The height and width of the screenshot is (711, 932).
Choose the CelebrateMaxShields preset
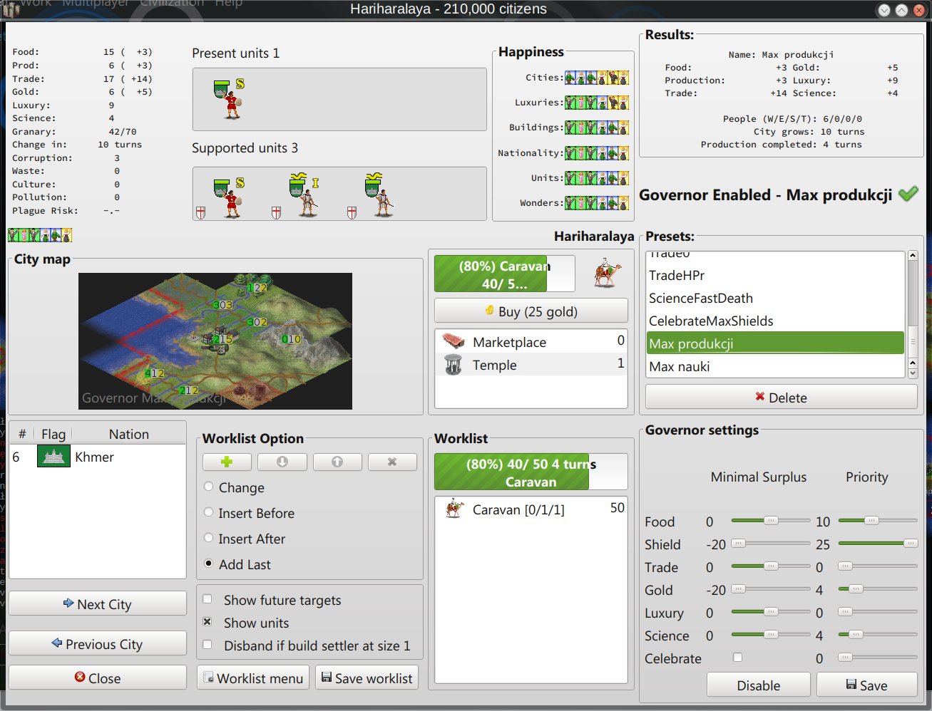[x=775, y=321]
